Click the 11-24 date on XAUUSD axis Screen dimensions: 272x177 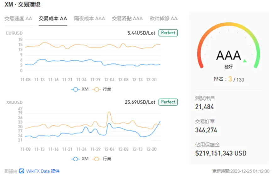[x=81, y=149]
